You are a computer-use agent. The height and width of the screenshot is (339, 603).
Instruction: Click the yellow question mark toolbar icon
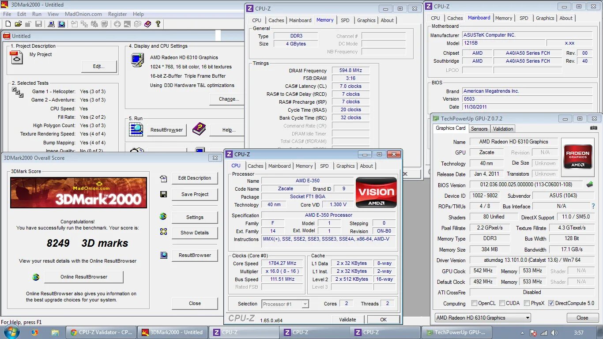pos(158,24)
